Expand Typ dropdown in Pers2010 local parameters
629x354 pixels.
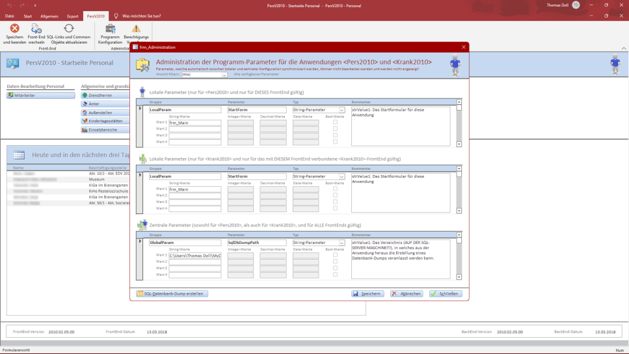click(x=341, y=110)
